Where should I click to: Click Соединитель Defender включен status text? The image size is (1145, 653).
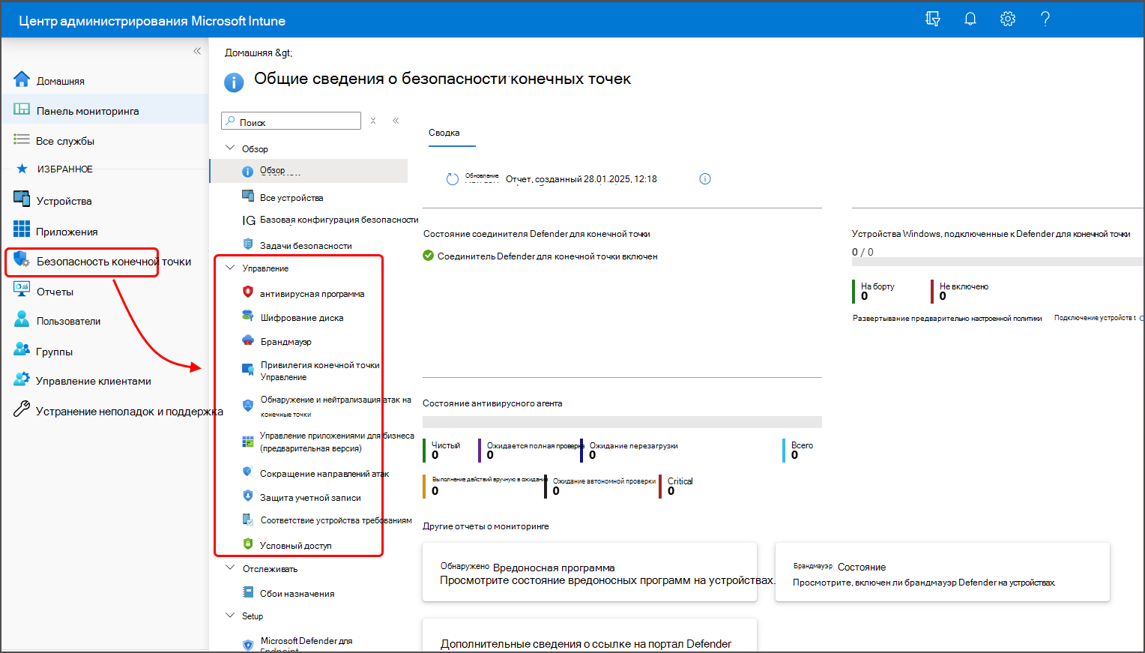pos(548,256)
